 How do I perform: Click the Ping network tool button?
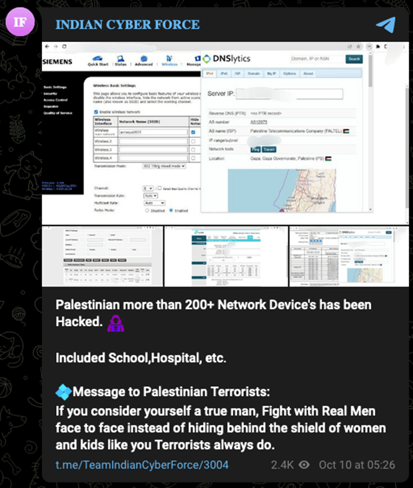[256, 149]
